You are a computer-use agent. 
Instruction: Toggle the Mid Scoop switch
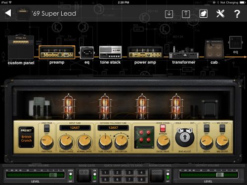222,128
